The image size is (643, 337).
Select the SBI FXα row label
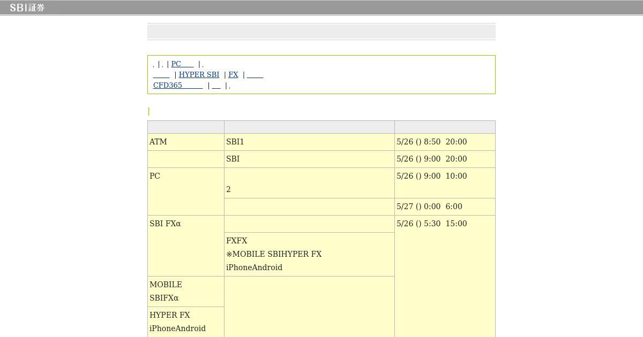pyautogui.click(x=186, y=246)
